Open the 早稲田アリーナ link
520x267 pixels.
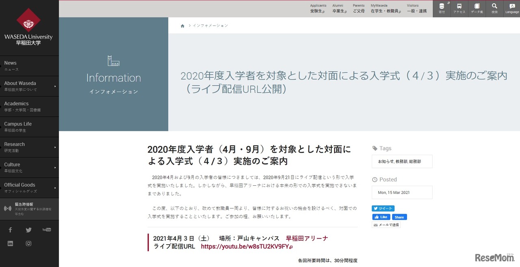307,239
